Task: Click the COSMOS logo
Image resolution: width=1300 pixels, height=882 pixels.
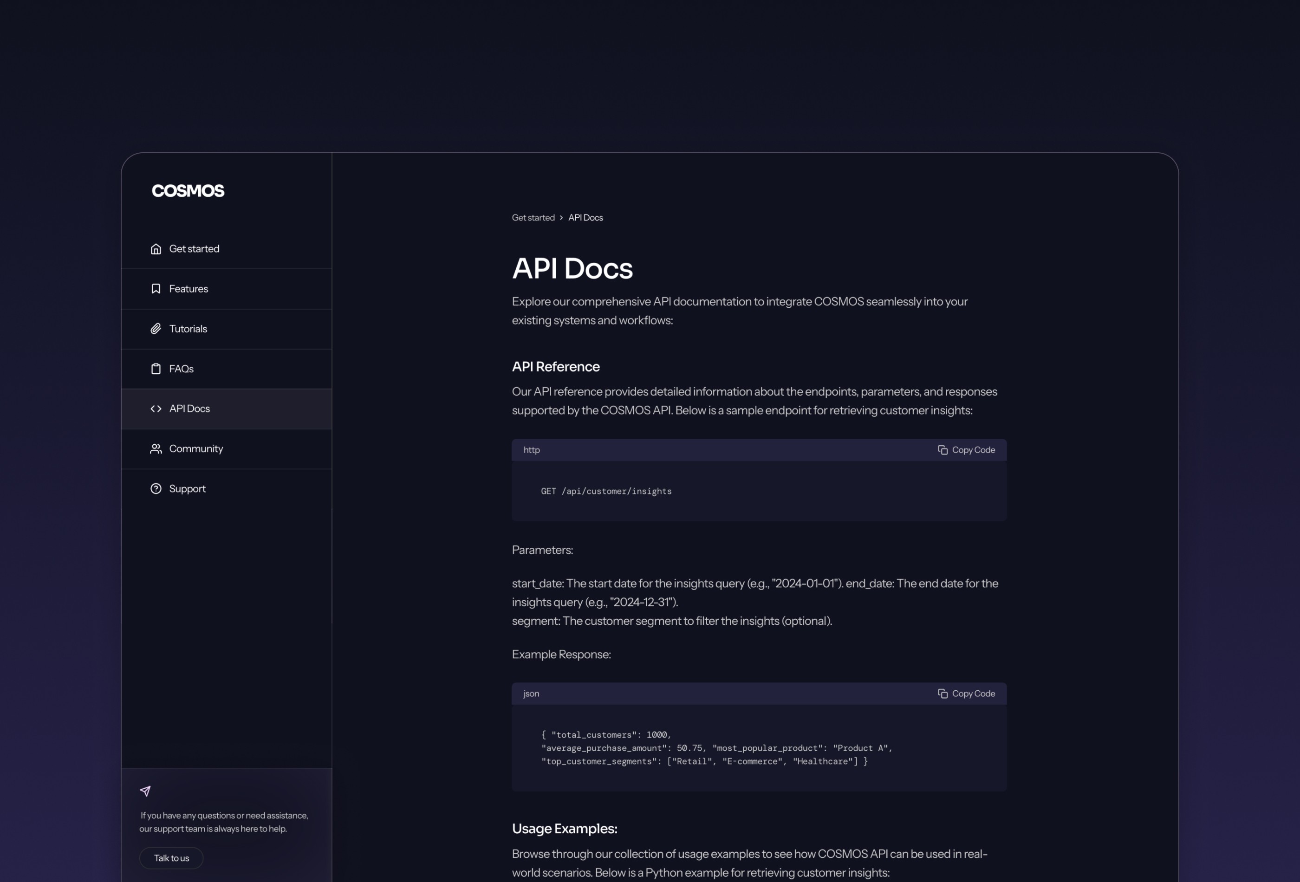Action: click(x=188, y=191)
